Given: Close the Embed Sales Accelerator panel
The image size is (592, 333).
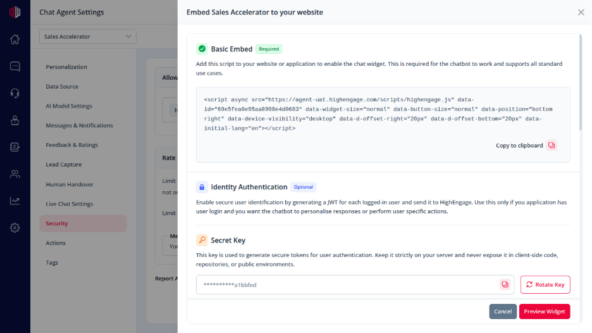Looking at the screenshot, I should click(581, 12).
